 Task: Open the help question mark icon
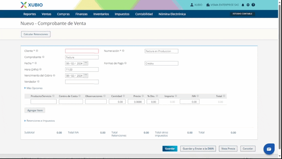(x=253, y=5)
